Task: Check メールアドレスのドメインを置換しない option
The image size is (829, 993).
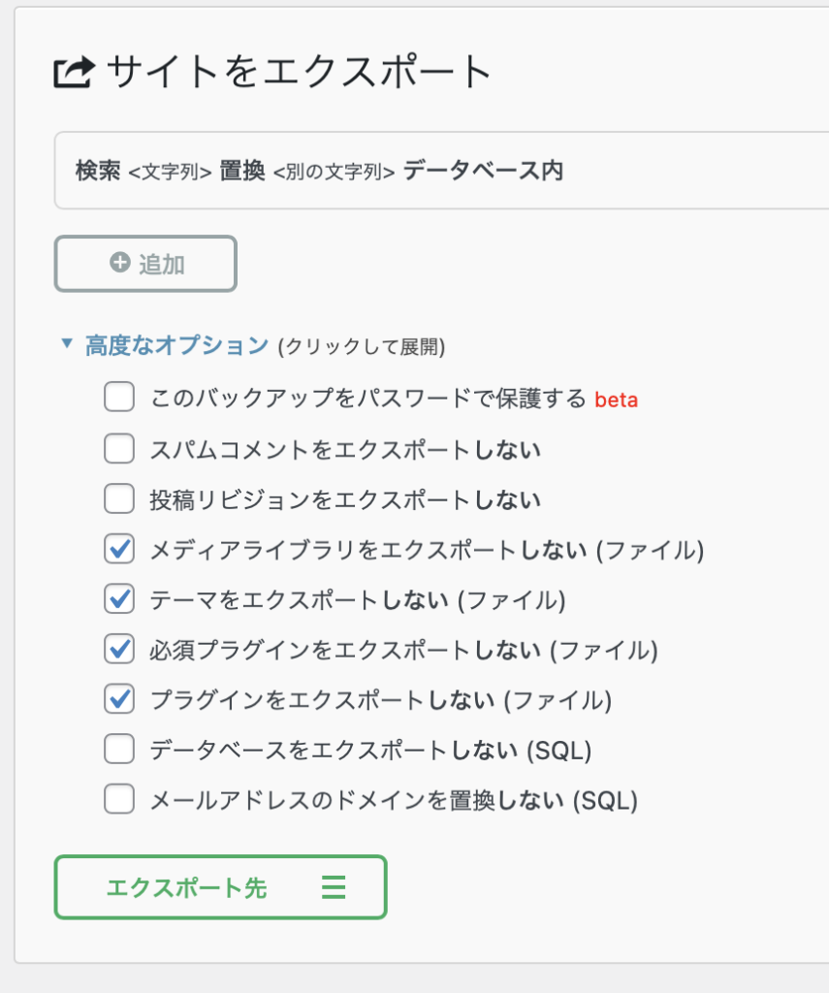Action: point(119,800)
